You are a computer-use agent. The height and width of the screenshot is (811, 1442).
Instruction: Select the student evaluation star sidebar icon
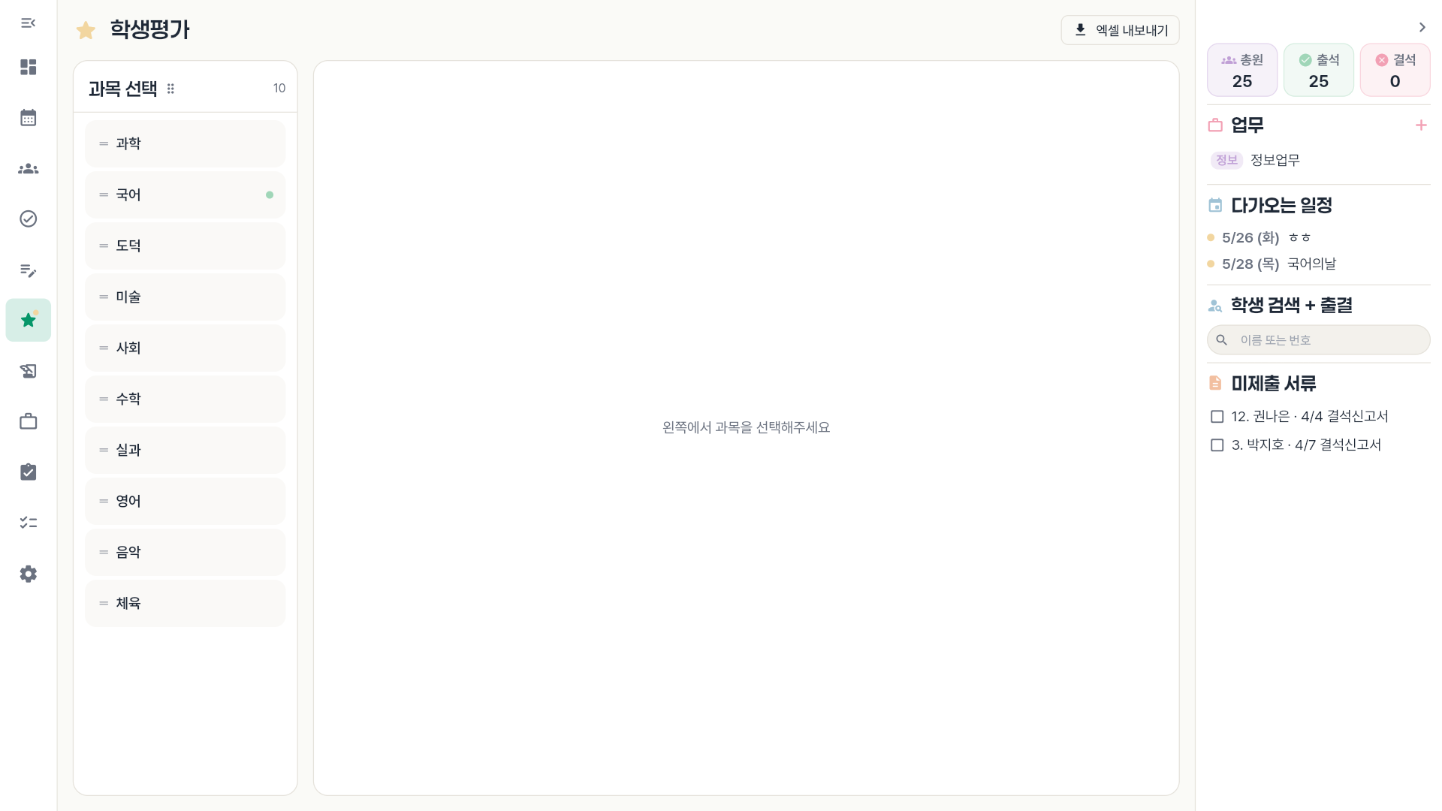(29, 320)
